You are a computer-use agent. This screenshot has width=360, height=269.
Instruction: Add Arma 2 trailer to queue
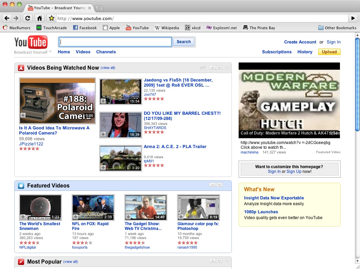point(103,168)
